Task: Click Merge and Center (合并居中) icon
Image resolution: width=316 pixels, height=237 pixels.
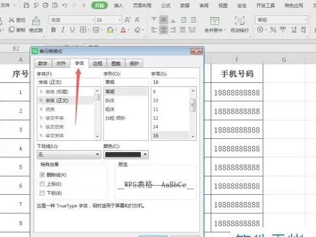Action: pyautogui.click(x=215, y=21)
